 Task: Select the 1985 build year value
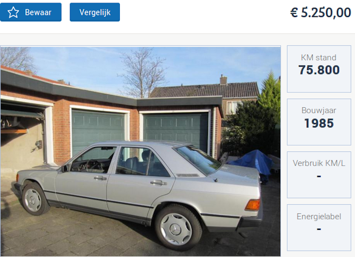coord(319,123)
